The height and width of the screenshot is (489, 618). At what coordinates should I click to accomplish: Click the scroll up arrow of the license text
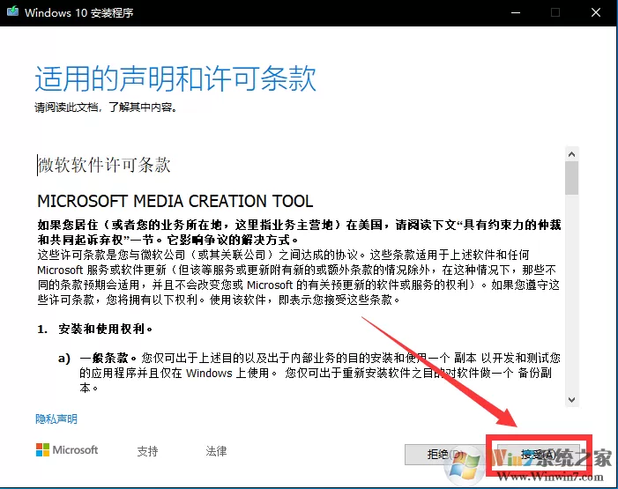coord(571,154)
